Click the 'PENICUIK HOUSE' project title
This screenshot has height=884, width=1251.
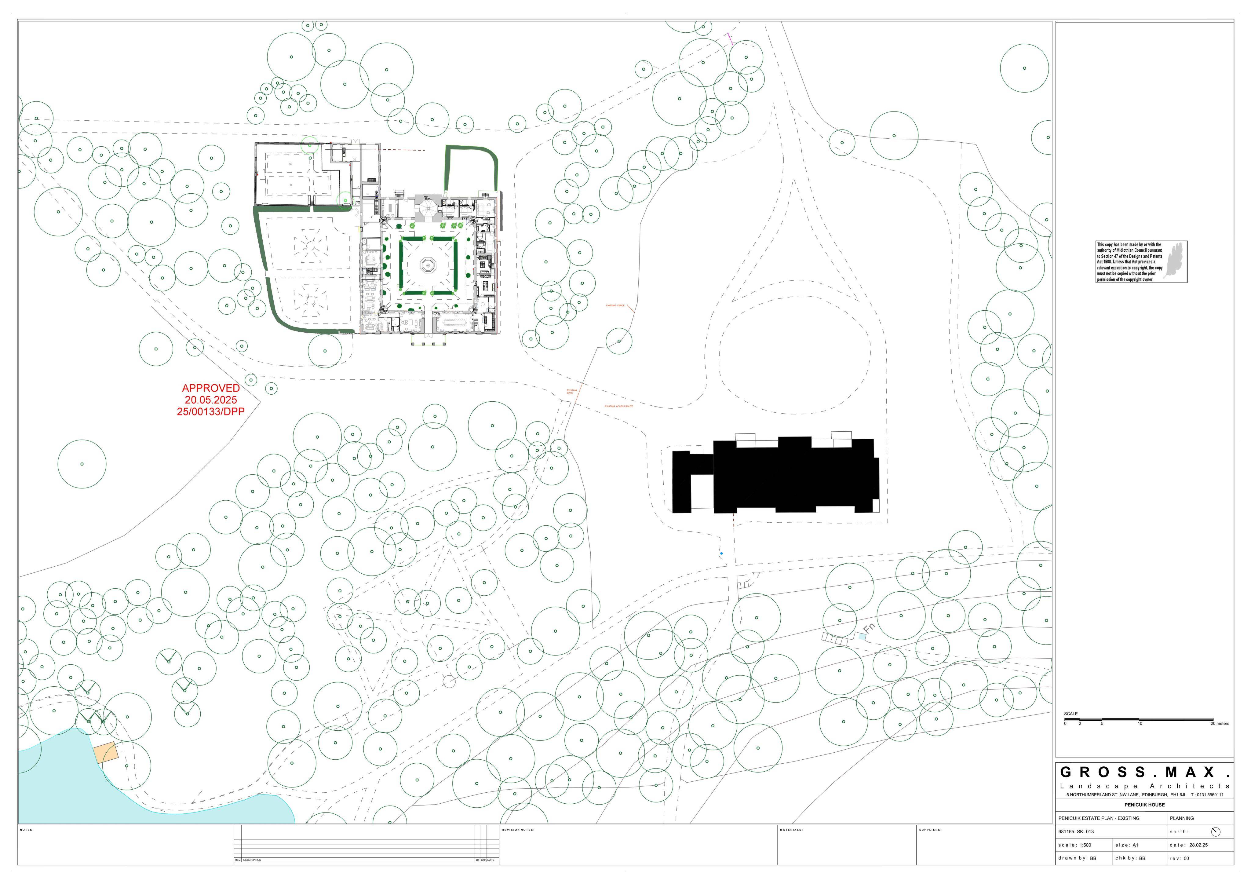[1145, 805]
